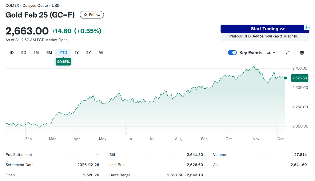Image resolution: width=315 pixels, height=181 pixels.
Task: Open chart type dropdown chevron
Action: coord(274,53)
